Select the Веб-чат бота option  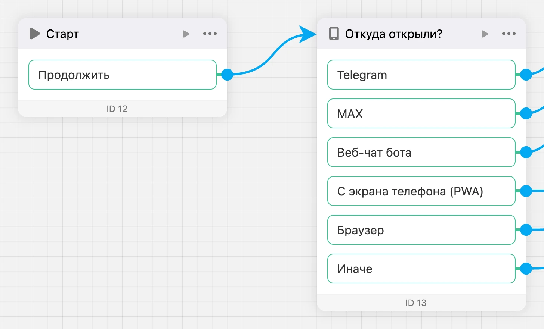tap(421, 152)
